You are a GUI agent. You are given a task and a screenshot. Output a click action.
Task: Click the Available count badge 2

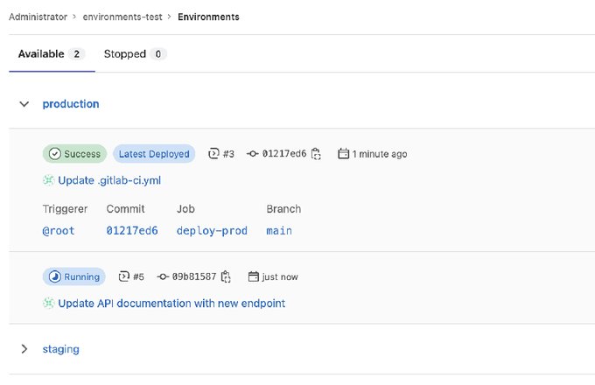click(x=77, y=54)
